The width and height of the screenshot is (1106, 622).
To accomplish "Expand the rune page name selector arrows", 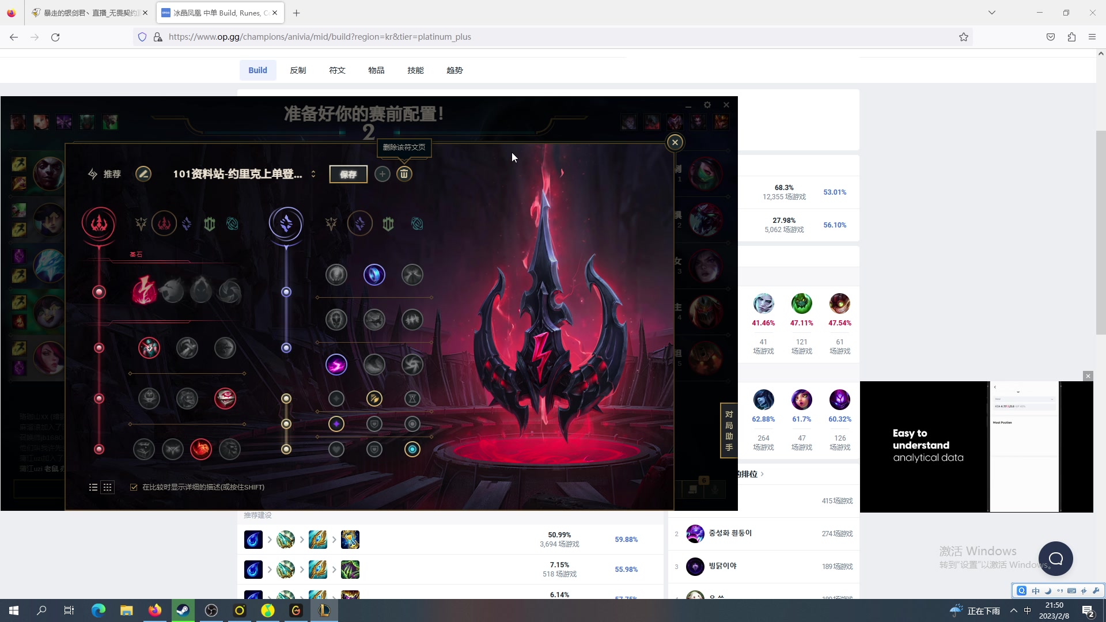I will click(x=313, y=174).
